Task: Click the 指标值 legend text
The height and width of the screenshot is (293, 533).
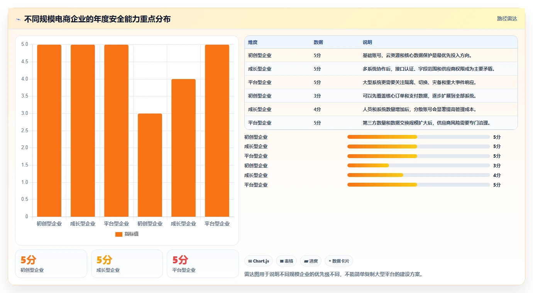Action: pyautogui.click(x=131, y=234)
